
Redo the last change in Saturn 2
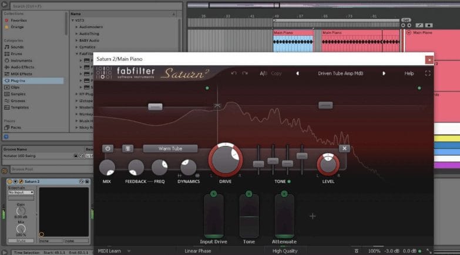245,73
